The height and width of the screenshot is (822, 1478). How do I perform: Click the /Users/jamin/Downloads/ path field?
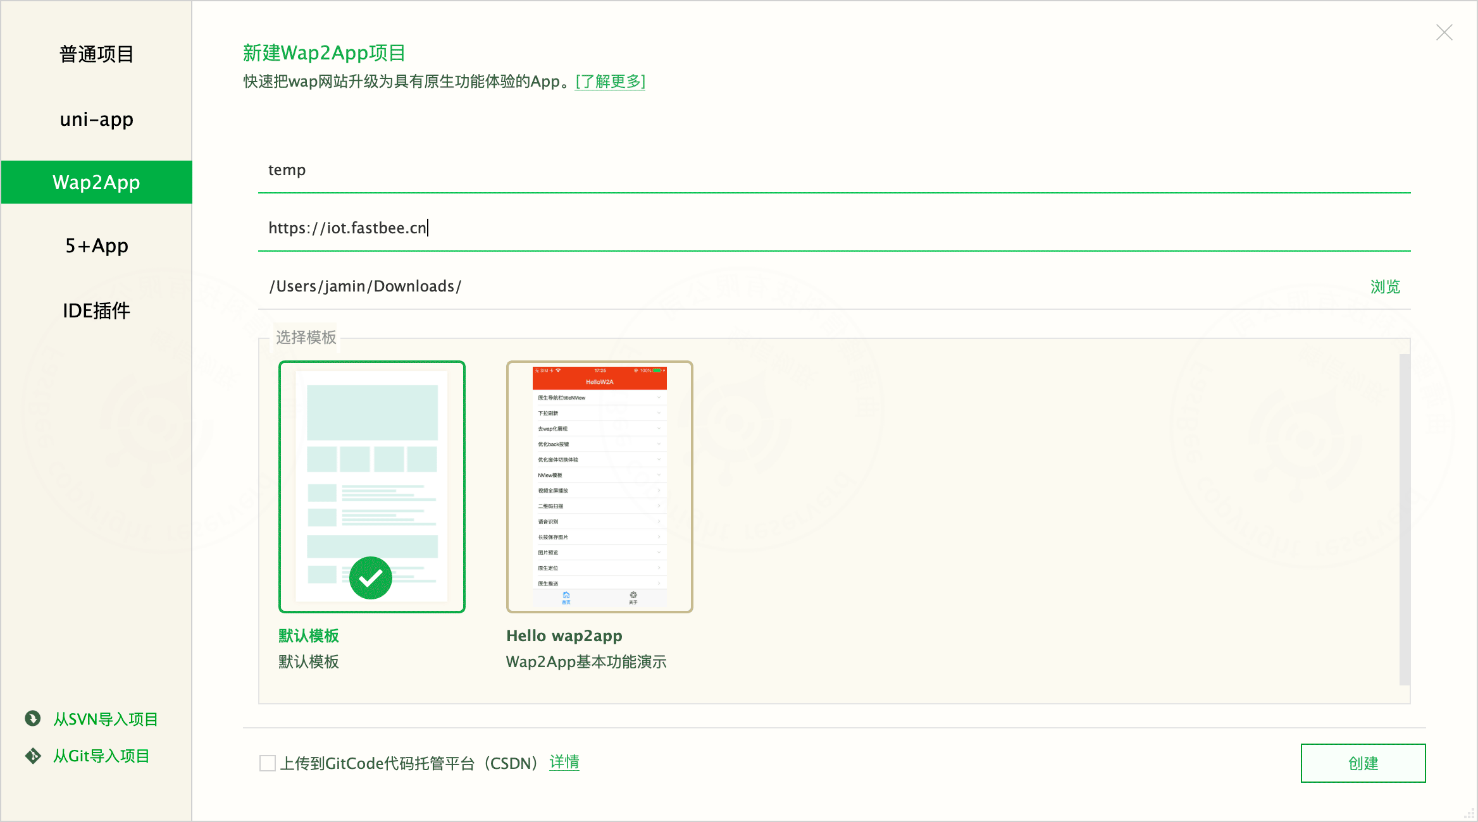(x=810, y=286)
